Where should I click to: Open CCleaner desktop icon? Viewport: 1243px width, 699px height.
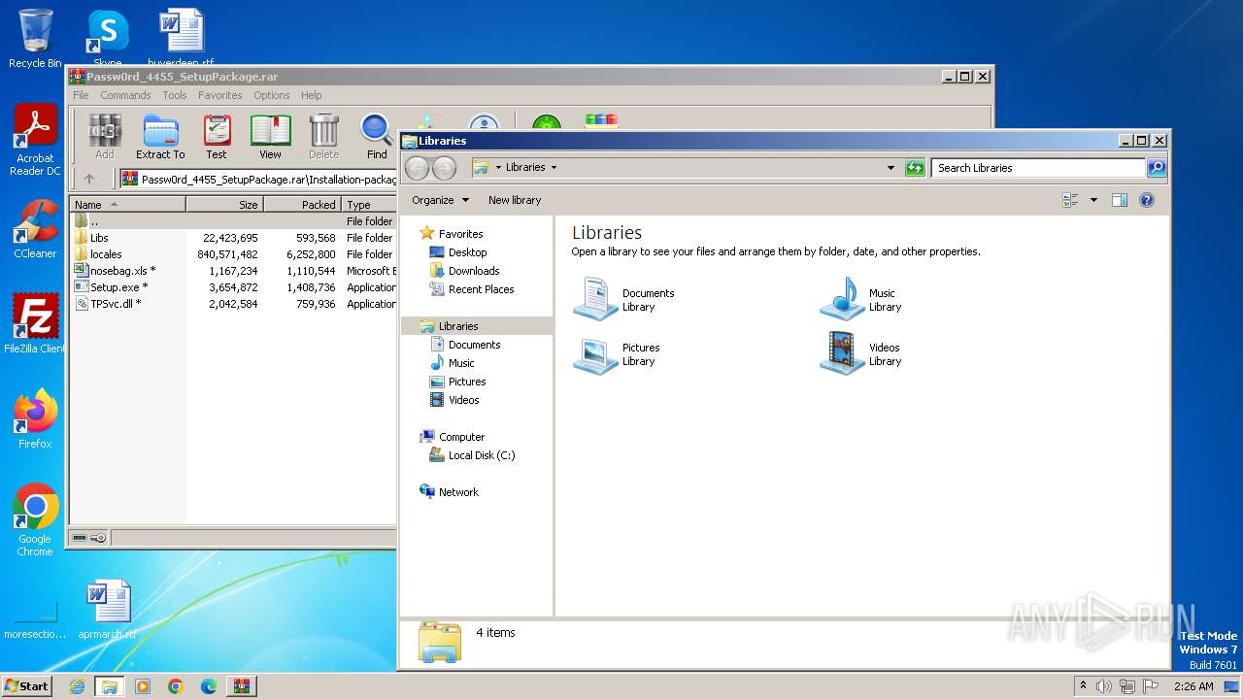coord(35,229)
